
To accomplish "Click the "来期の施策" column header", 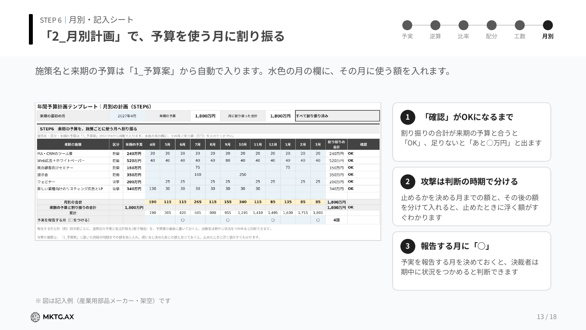I will [x=73, y=145].
